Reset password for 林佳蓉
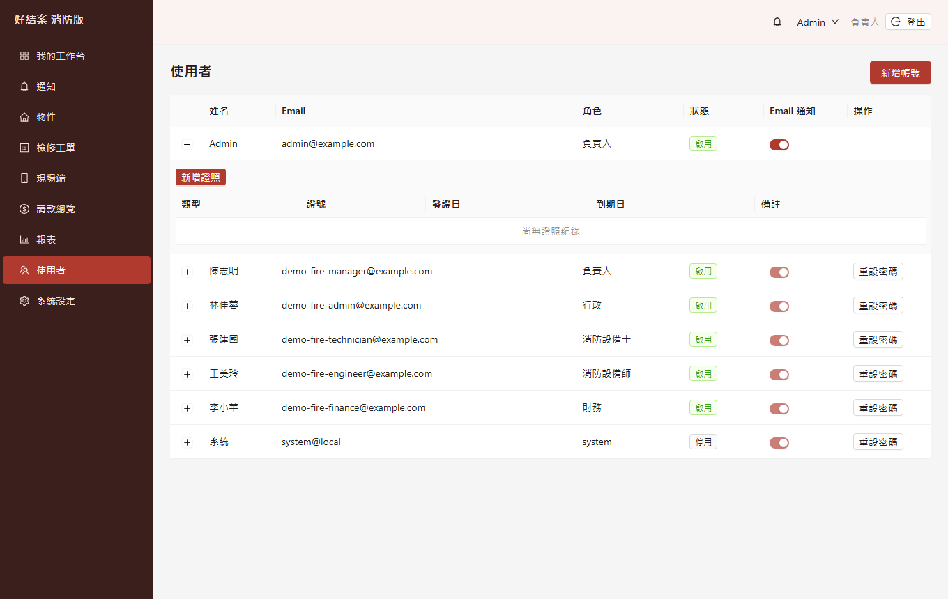 click(x=878, y=305)
